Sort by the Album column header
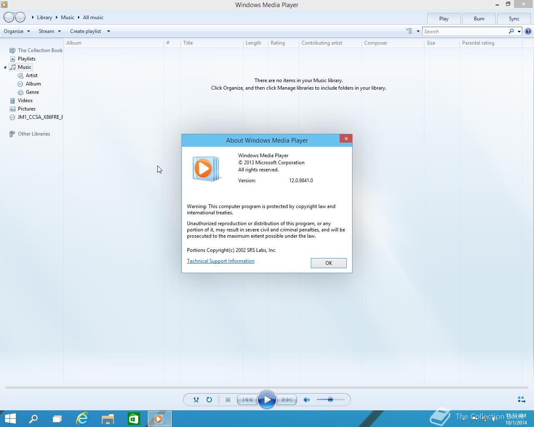The width and height of the screenshot is (534, 427). (114, 43)
